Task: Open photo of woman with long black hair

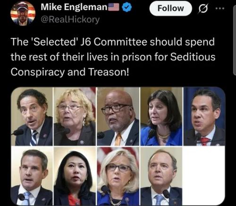Action: pyautogui.click(x=75, y=176)
